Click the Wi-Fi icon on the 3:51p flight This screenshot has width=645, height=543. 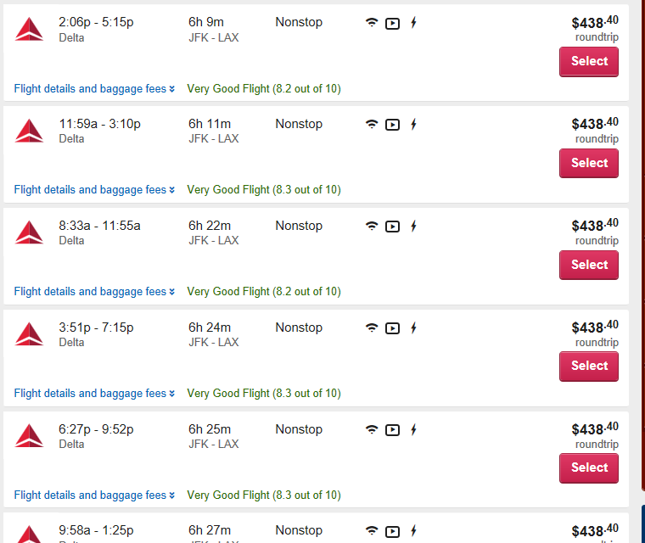tap(372, 327)
